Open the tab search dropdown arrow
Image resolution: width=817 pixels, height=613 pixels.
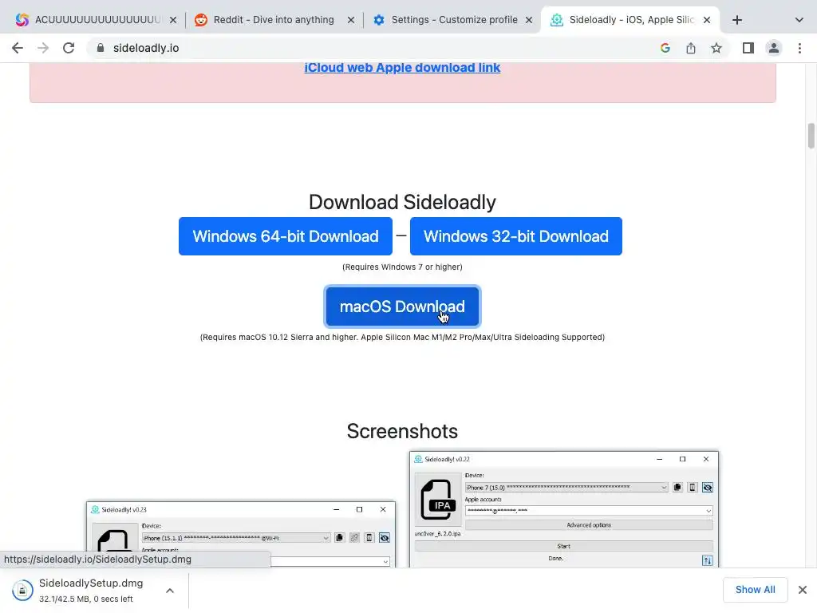pyautogui.click(x=799, y=20)
